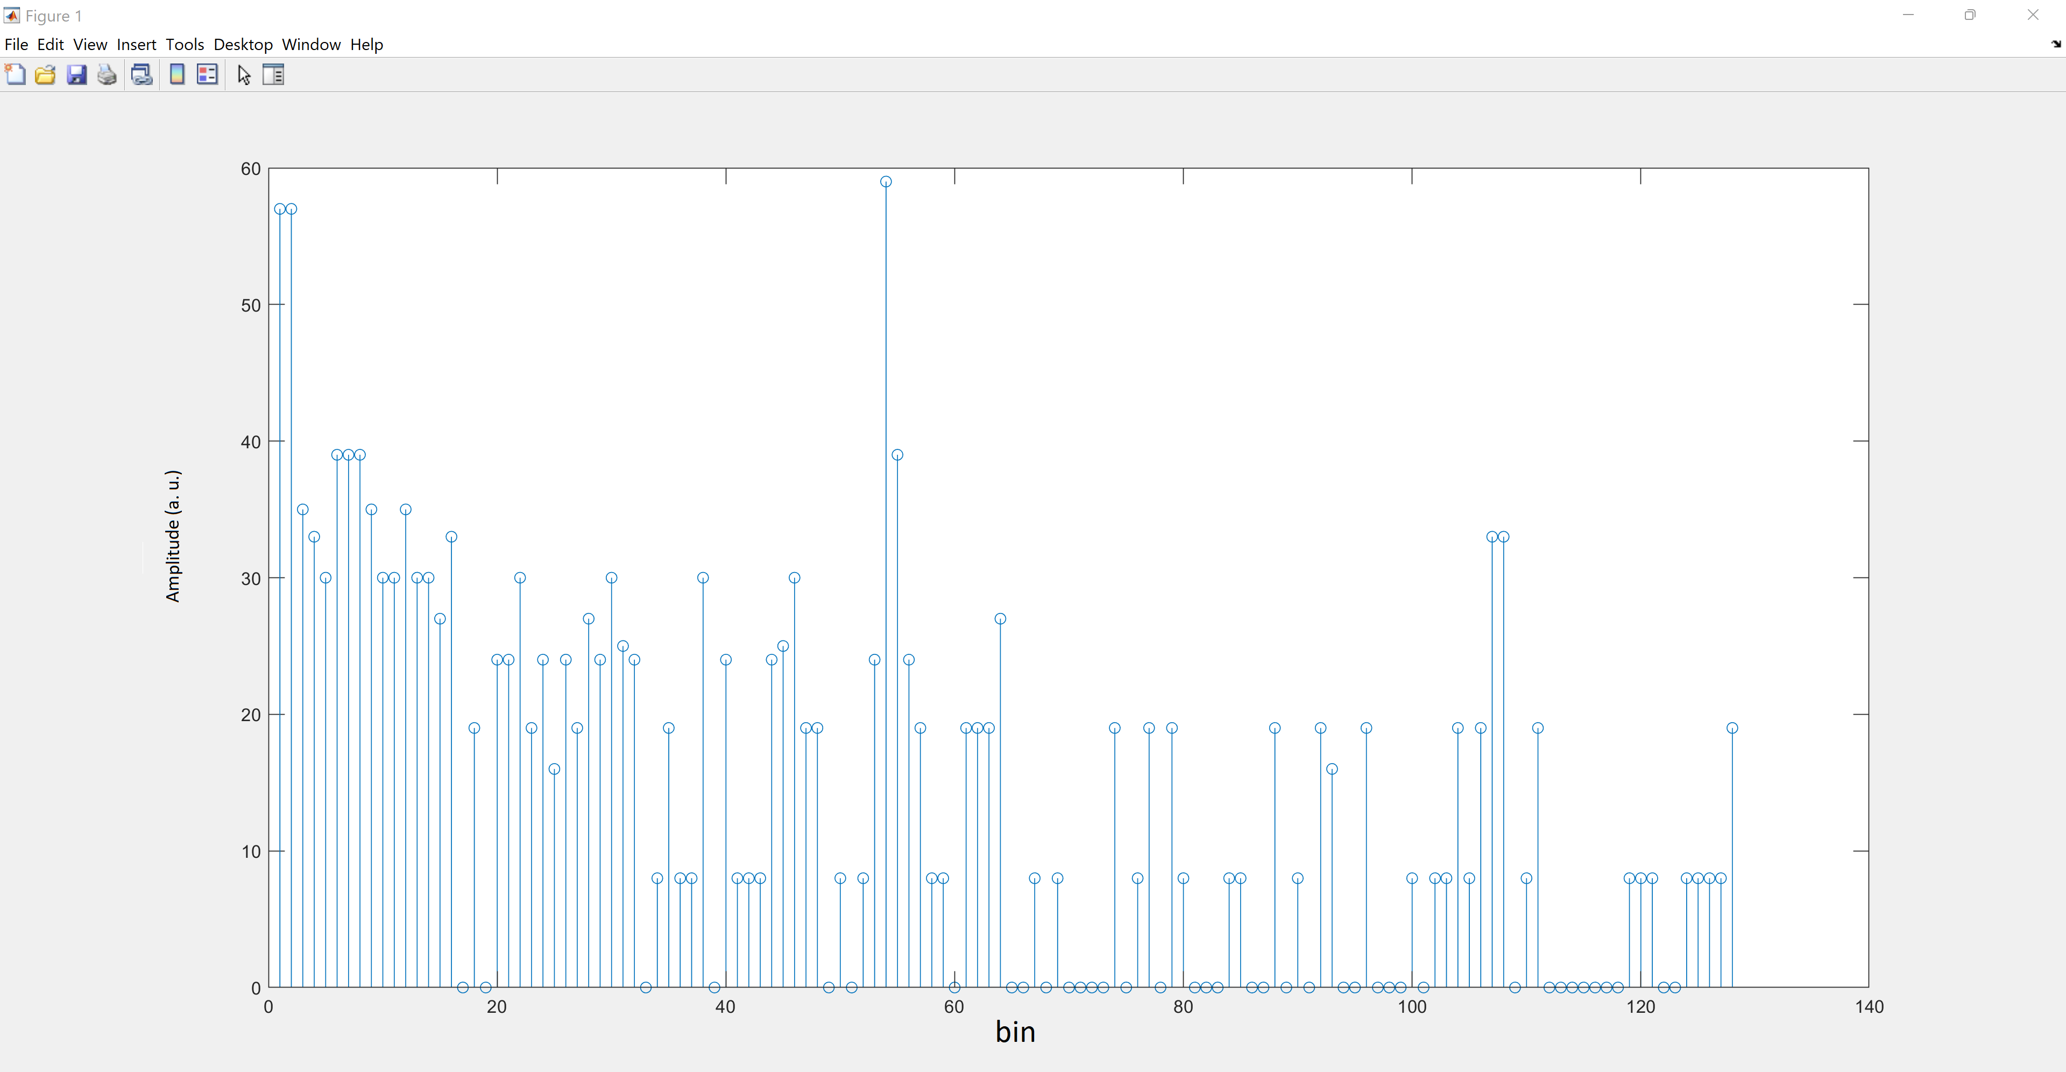Toggle the Edit Plot arrow tool
Image resolution: width=2066 pixels, height=1072 pixels.
pyautogui.click(x=245, y=75)
